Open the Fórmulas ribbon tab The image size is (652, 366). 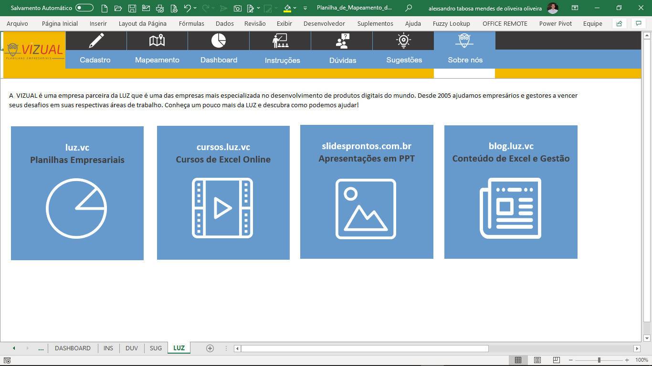pos(191,23)
